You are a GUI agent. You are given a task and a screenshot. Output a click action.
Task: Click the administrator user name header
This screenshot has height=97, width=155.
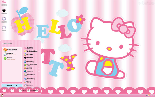coord(7,43)
